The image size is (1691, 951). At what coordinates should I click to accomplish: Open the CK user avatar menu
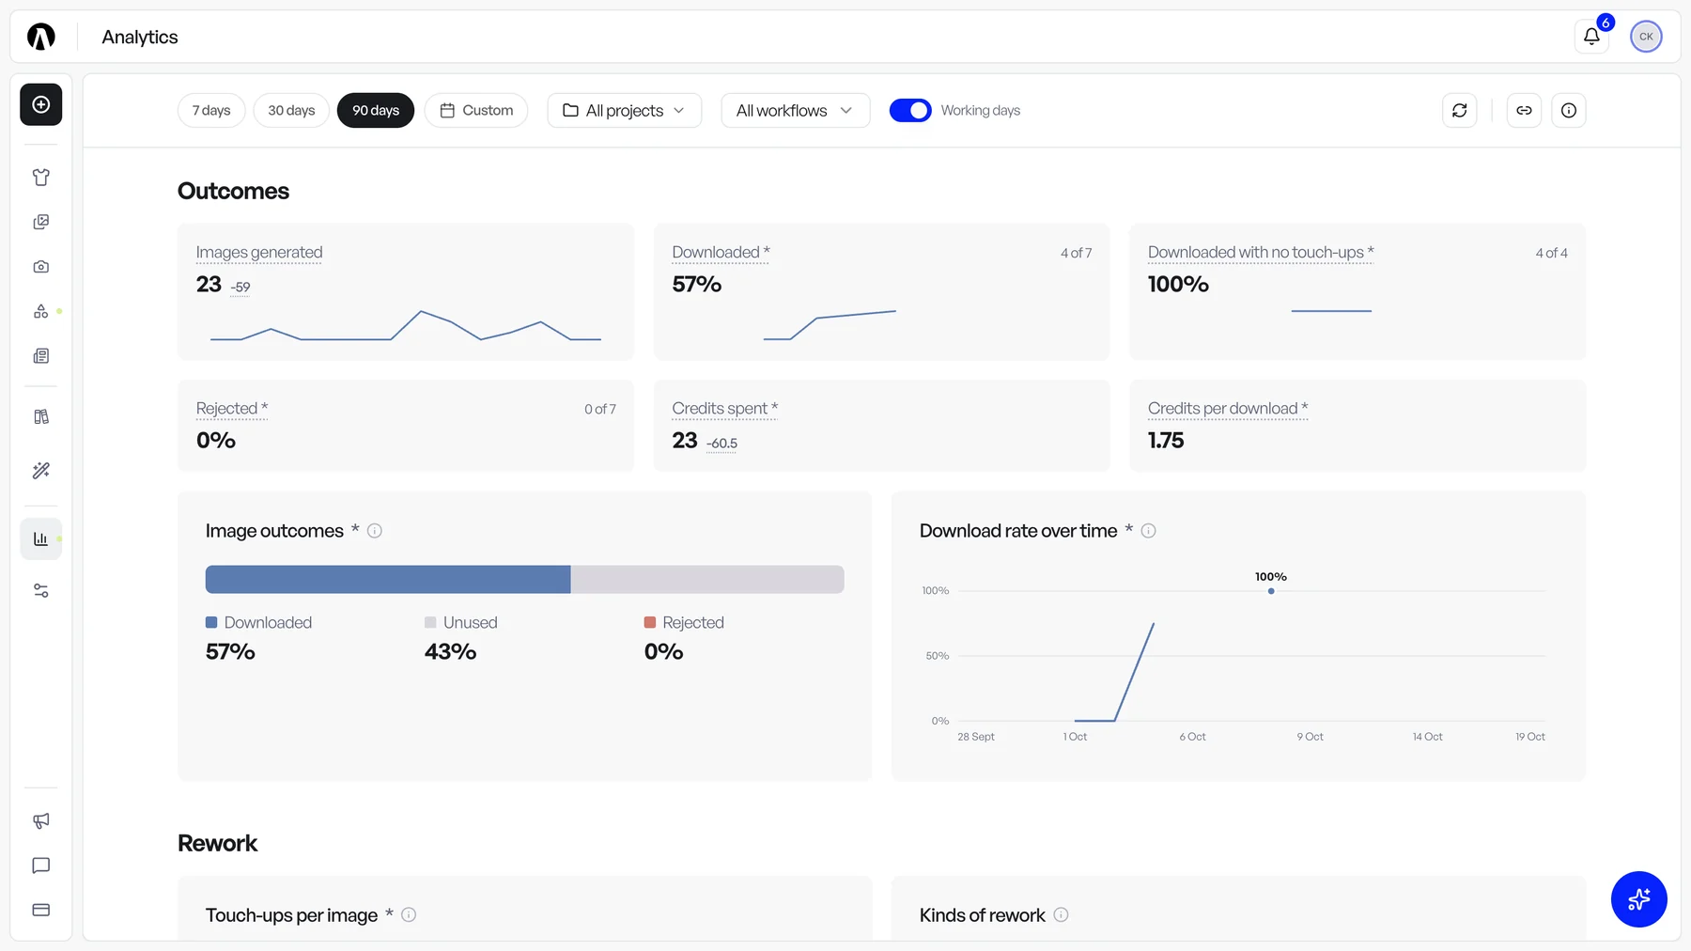(x=1646, y=37)
